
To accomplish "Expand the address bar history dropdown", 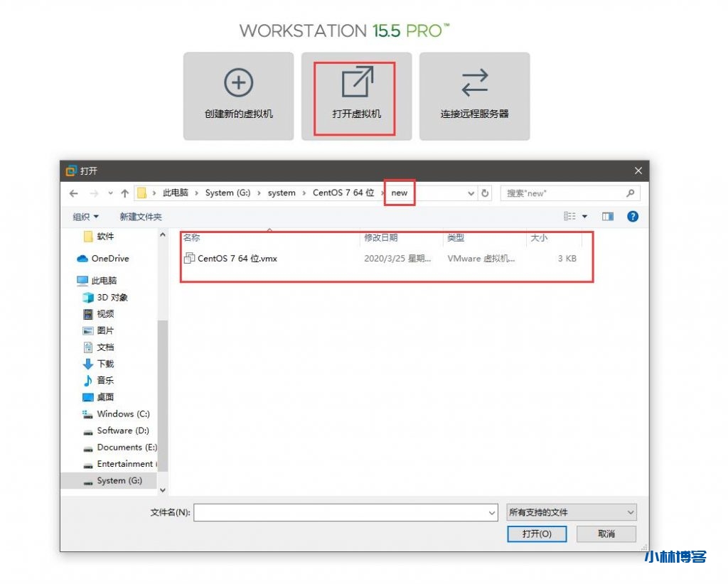I will tap(471, 193).
